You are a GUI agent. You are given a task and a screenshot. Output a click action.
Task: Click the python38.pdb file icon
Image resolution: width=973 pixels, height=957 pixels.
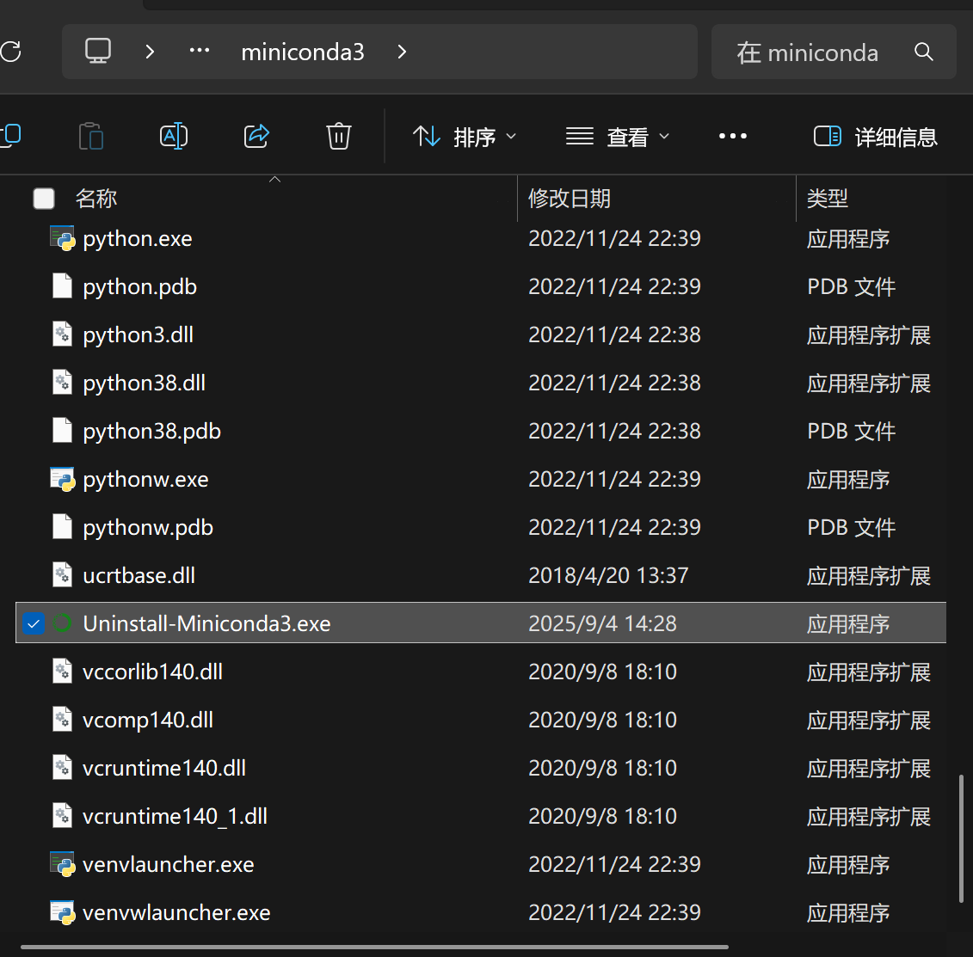pos(63,431)
